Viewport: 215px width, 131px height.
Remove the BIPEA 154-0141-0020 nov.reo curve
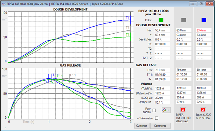point(183,110)
